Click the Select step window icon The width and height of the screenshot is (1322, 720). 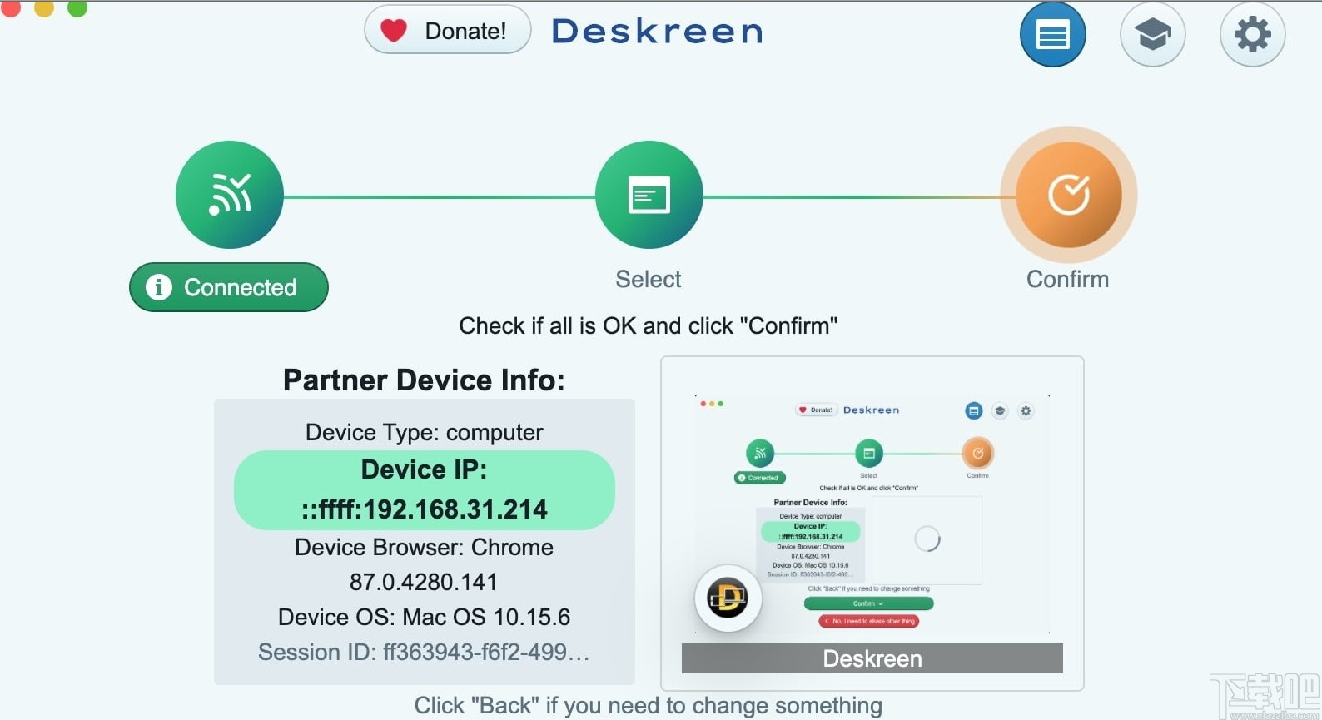pos(649,195)
